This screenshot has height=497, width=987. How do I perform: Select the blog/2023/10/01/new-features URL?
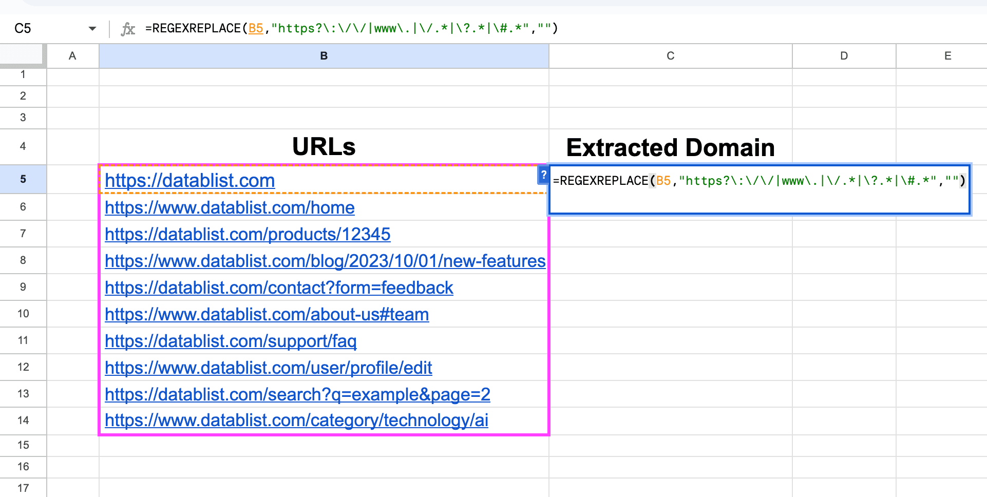pyautogui.click(x=324, y=261)
